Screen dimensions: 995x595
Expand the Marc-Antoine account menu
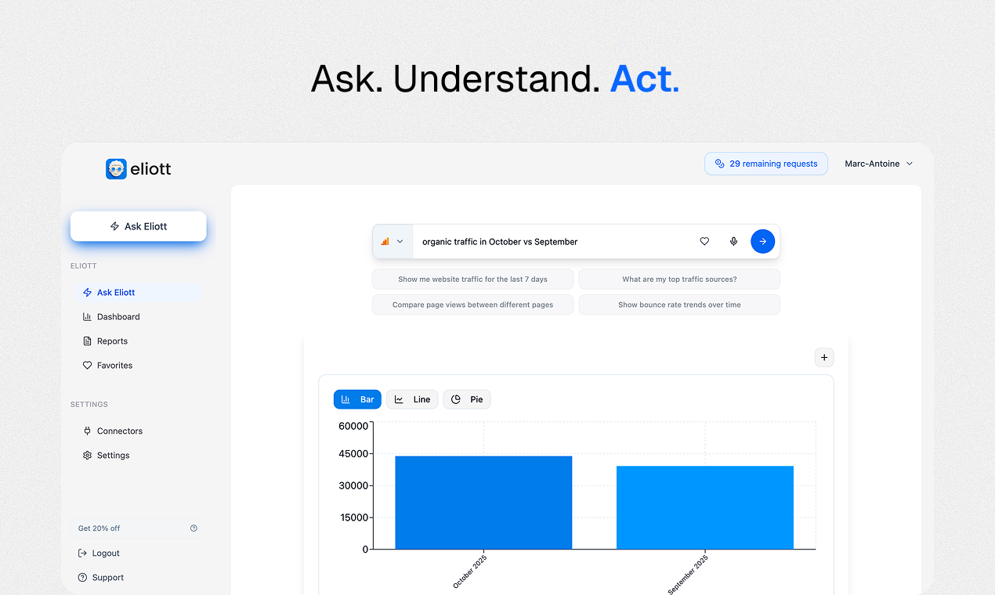(877, 164)
